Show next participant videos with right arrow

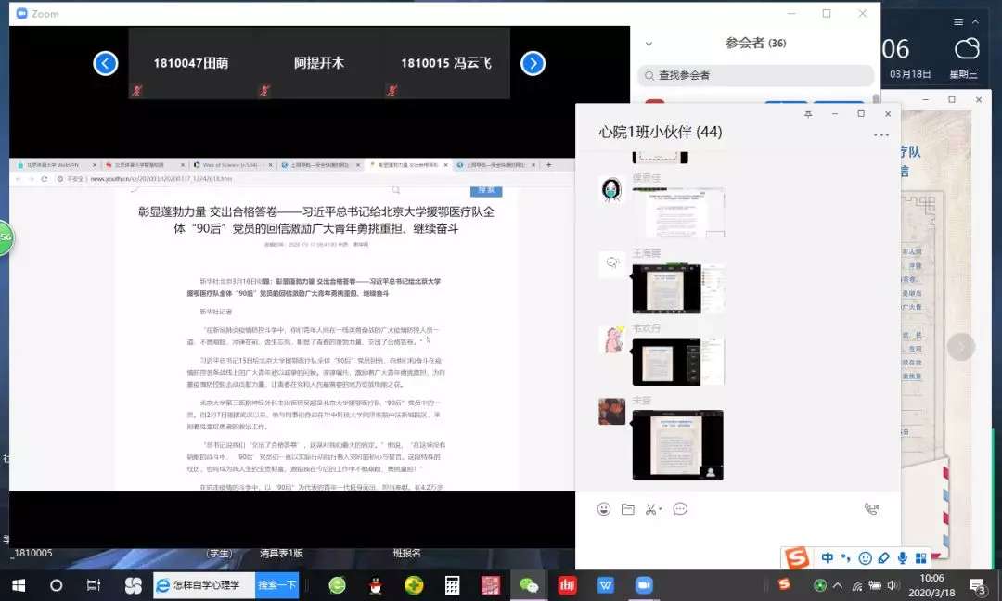(533, 63)
